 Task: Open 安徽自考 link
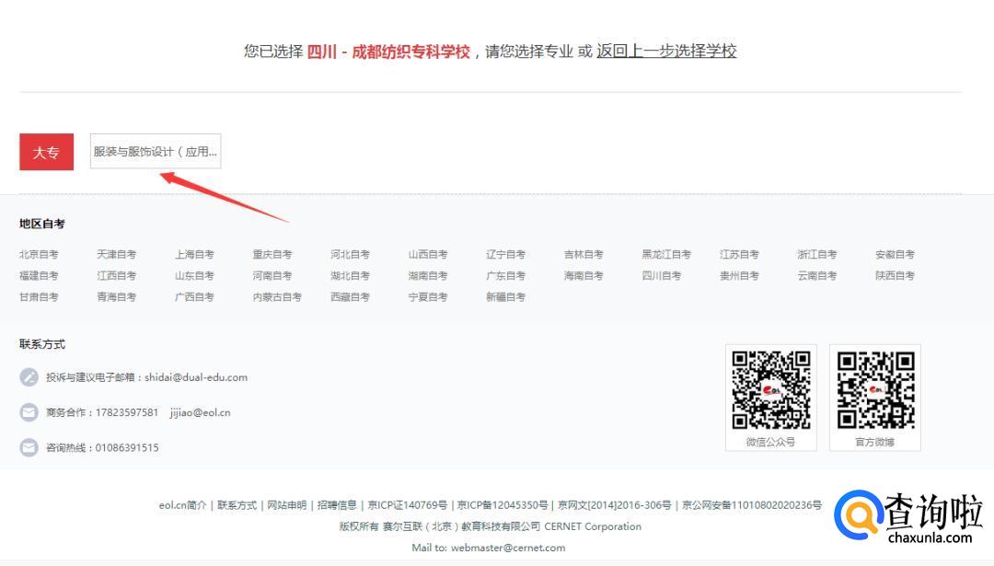(896, 254)
